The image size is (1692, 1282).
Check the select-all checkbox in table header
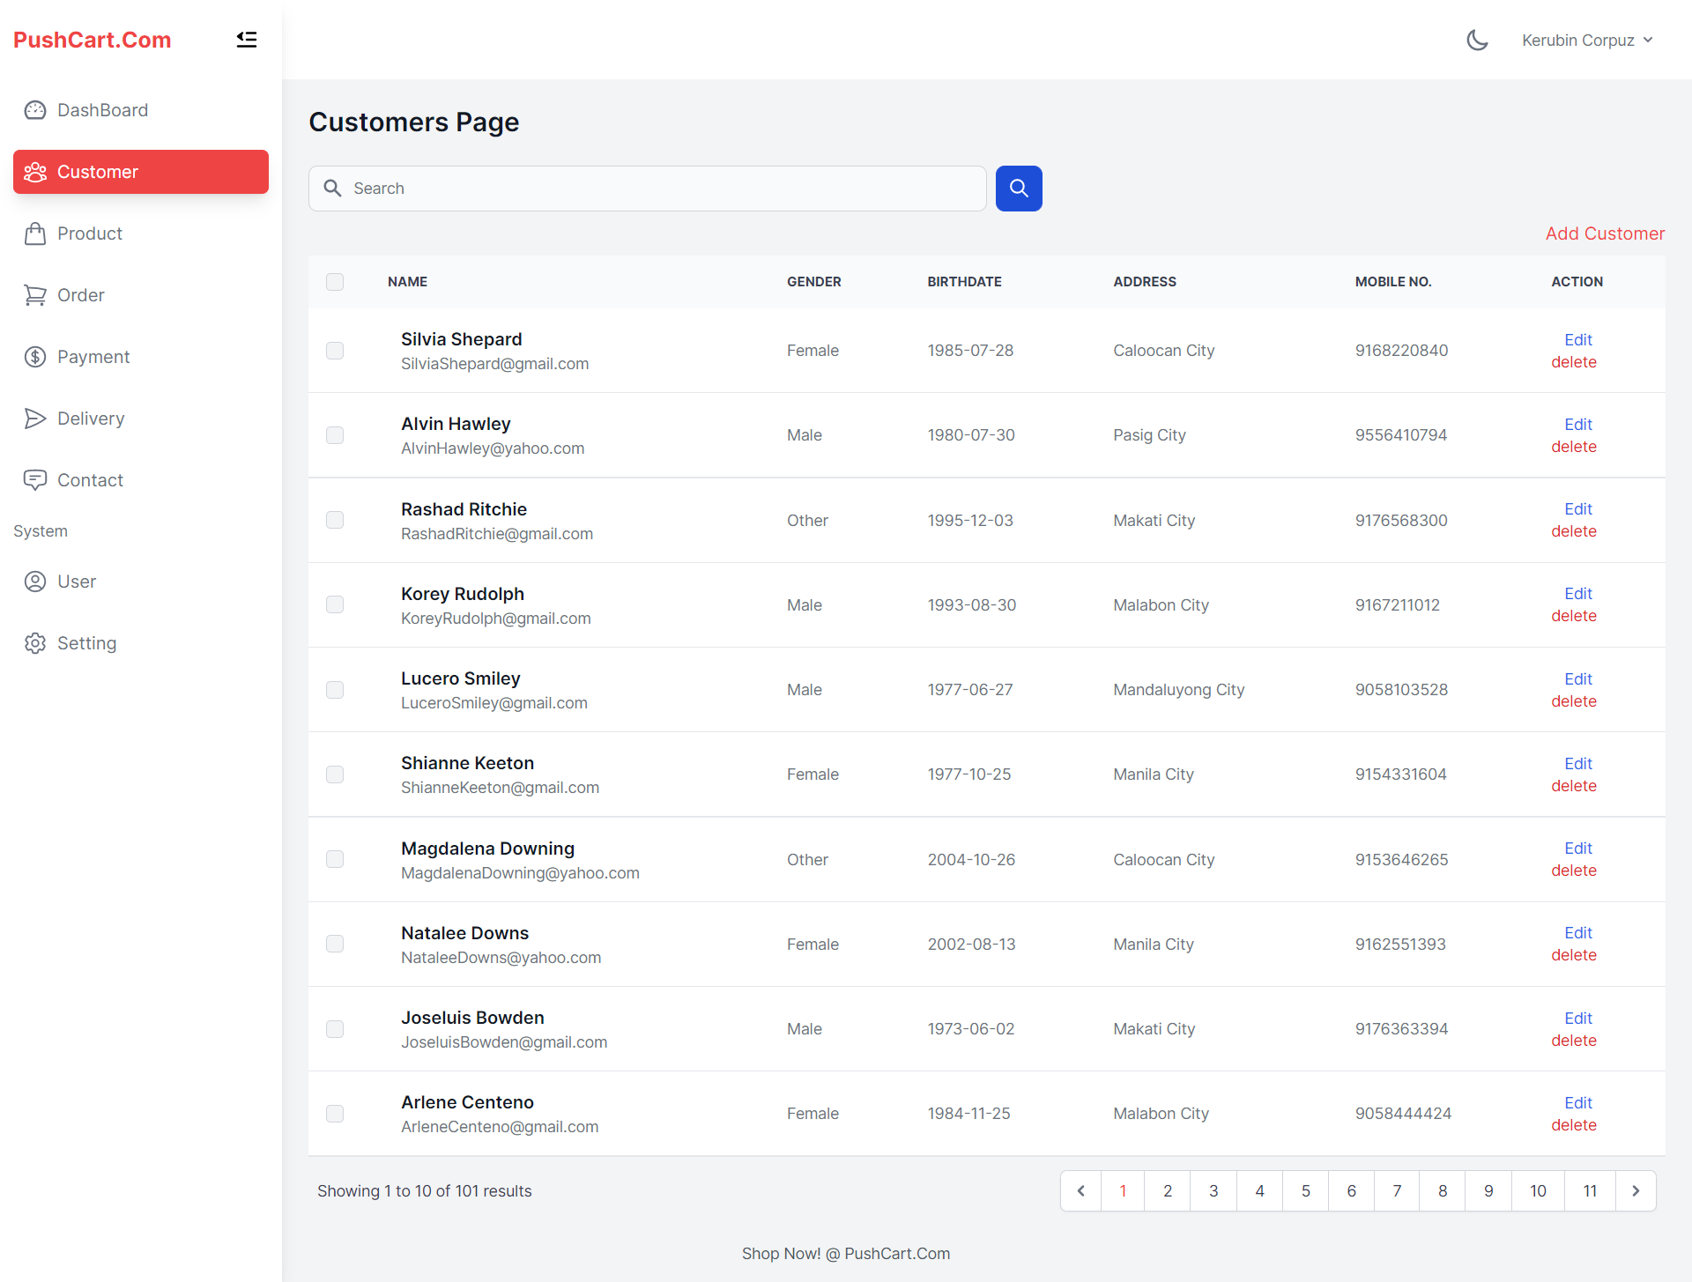(335, 282)
